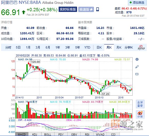The width and height of the screenshot is (149, 136).
Task: Switch to 周K weekly candlestick
Action: tap(109, 47)
